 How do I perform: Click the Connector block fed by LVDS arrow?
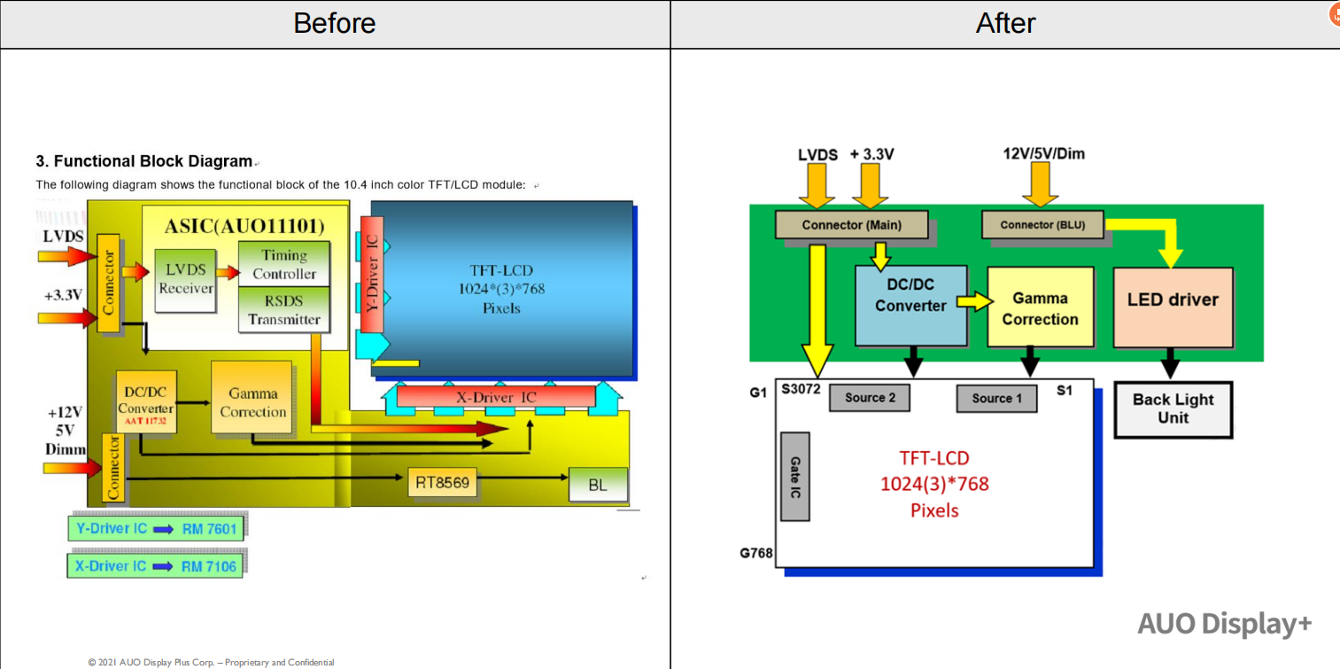click(109, 283)
